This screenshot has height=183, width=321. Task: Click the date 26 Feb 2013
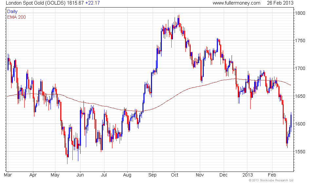pyautogui.click(x=280, y=3)
